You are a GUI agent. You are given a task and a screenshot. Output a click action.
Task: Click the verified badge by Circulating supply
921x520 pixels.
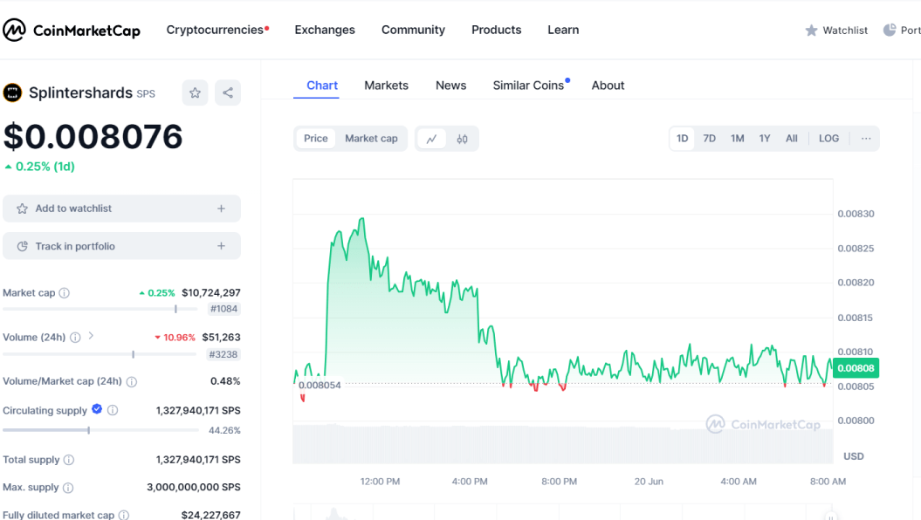[x=97, y=409]
